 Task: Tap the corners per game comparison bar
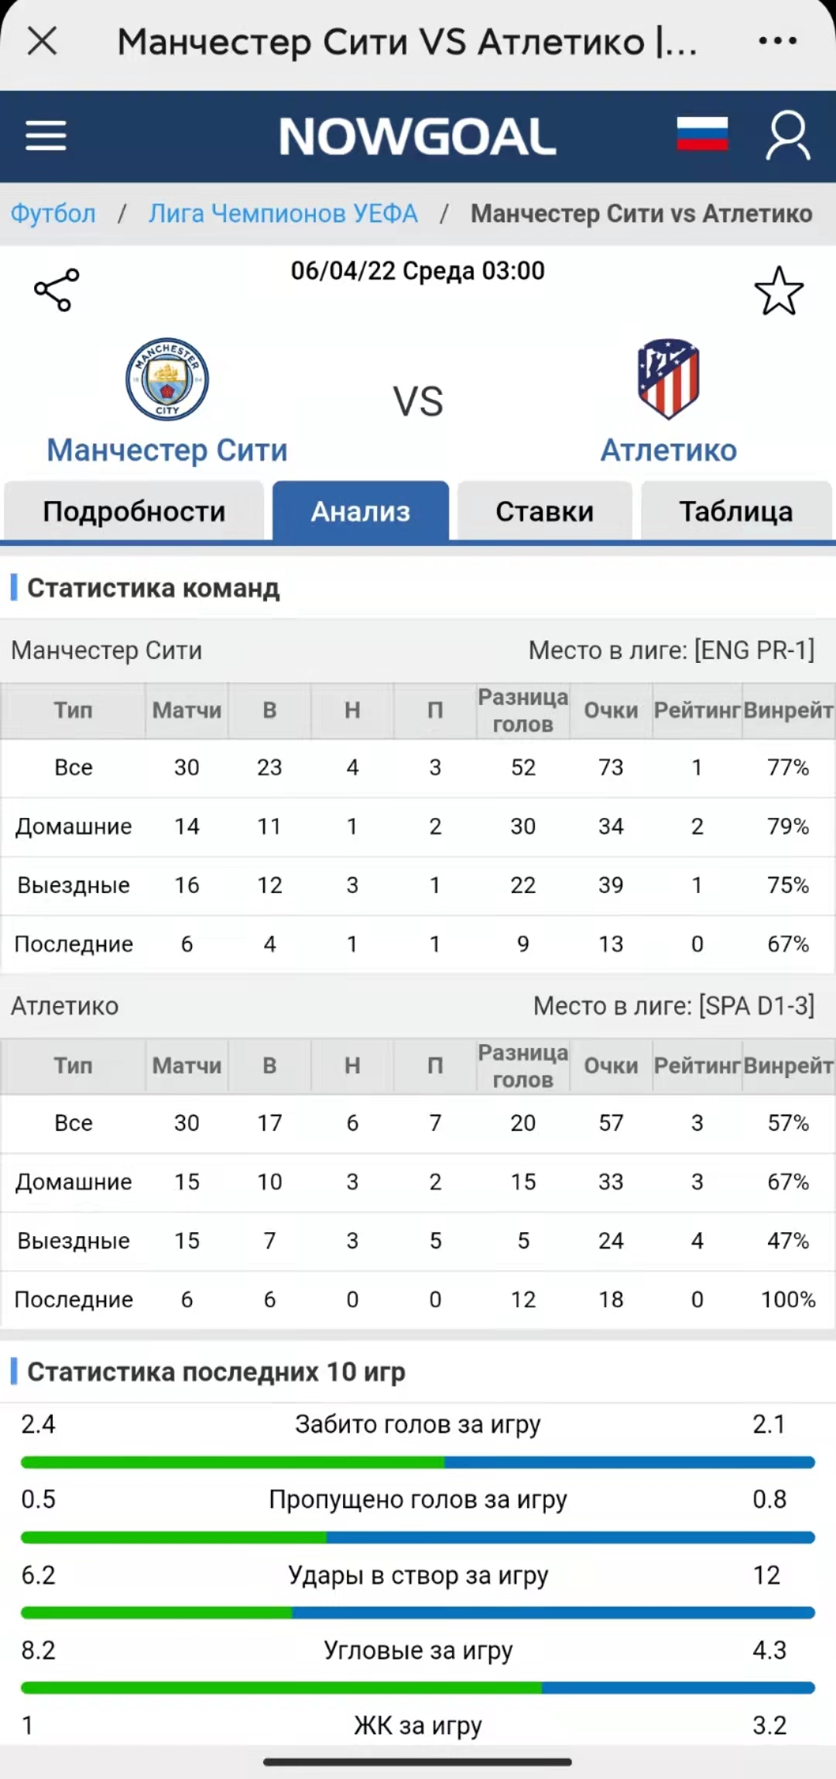coord(418,1688)
